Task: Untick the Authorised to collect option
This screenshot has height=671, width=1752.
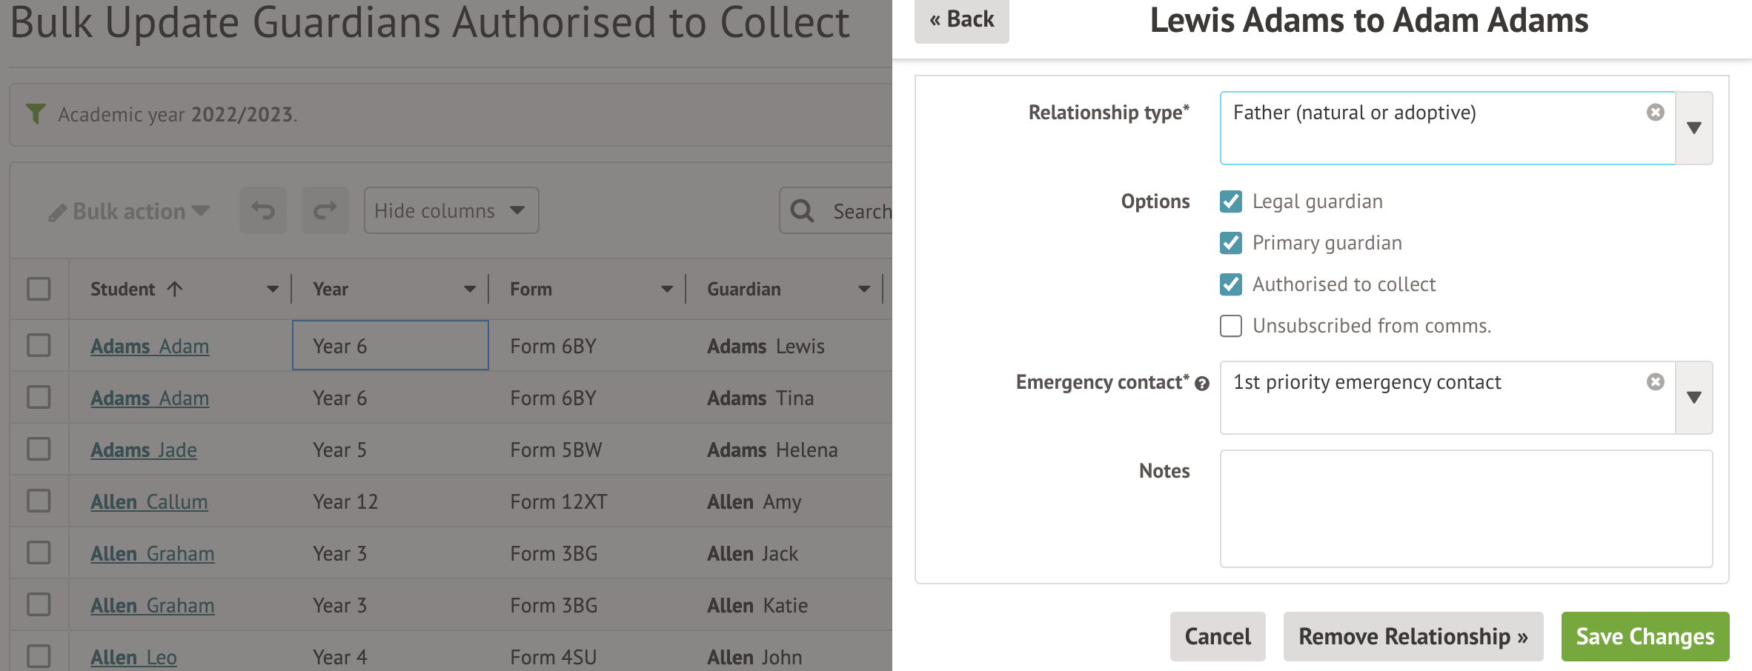Action: pyautogui.click(x=1231, y=284)
